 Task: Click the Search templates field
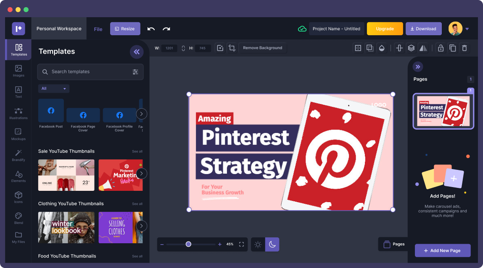90,72
